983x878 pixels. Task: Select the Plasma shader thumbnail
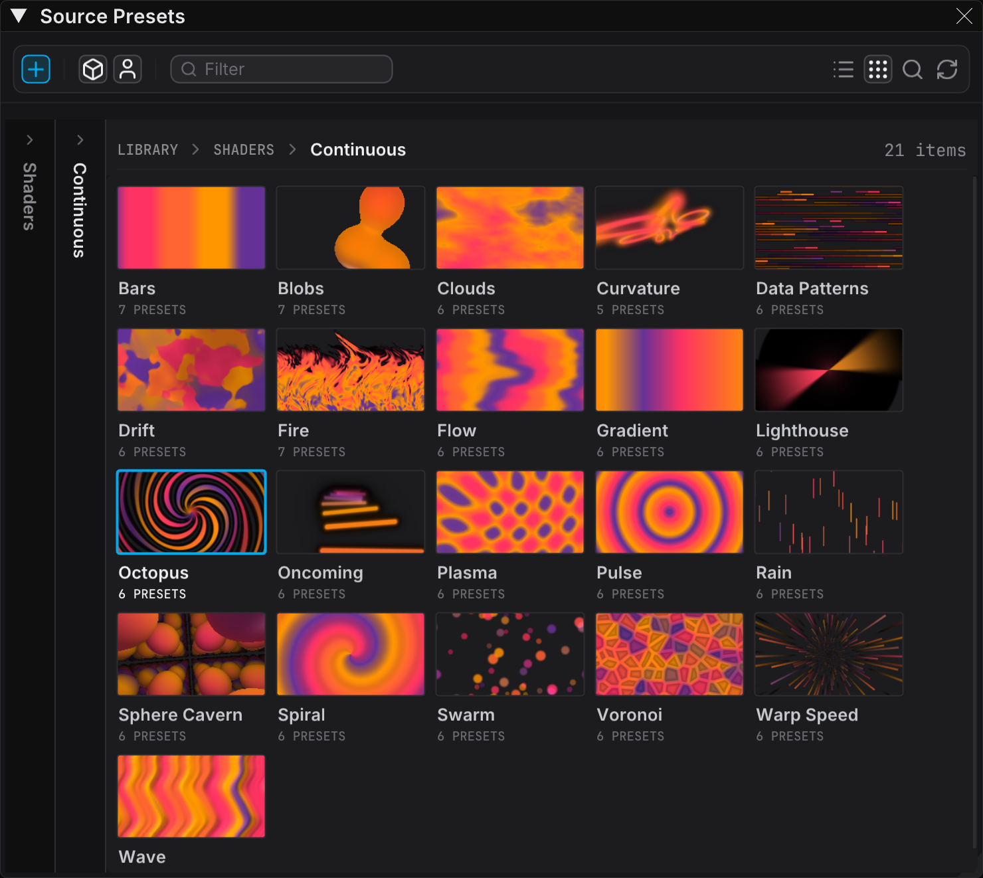[510, 512]
